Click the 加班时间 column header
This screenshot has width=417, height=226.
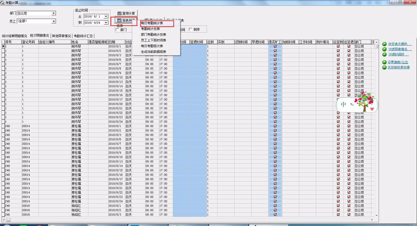[290, 42]
